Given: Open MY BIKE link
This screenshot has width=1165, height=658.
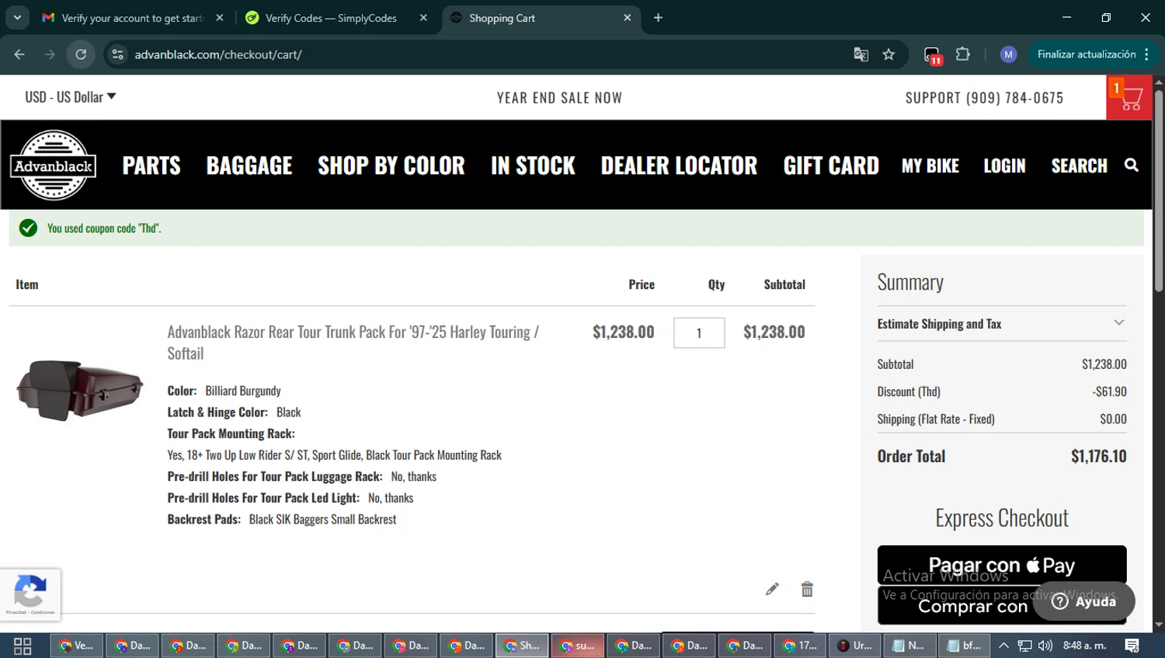Looking at the screenshot, I should pyautogui.click(x=930, y=165).
